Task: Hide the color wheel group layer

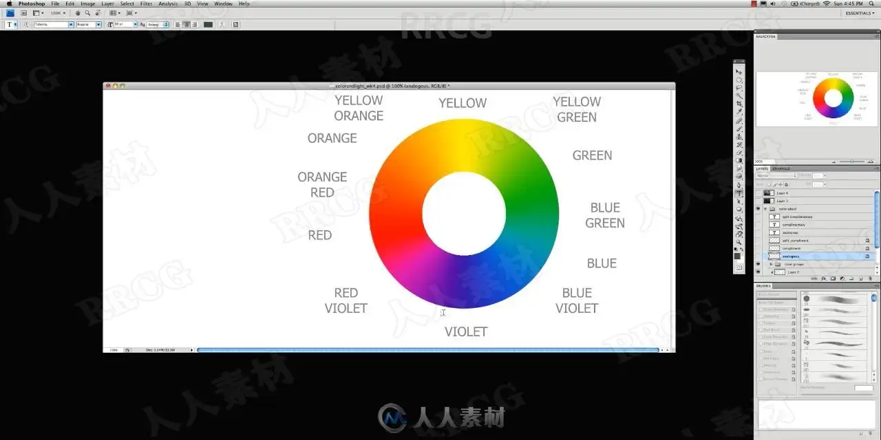Action: 758,209
